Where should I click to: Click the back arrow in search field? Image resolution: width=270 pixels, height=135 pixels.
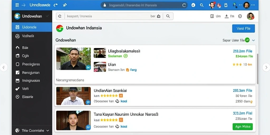[60, 16]
